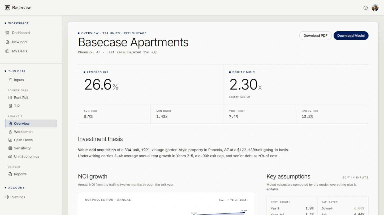The height and width of the screenshot is (215, 384).
Task: Click the Going-in cap rate 6.08%
Action: point(359,208)
